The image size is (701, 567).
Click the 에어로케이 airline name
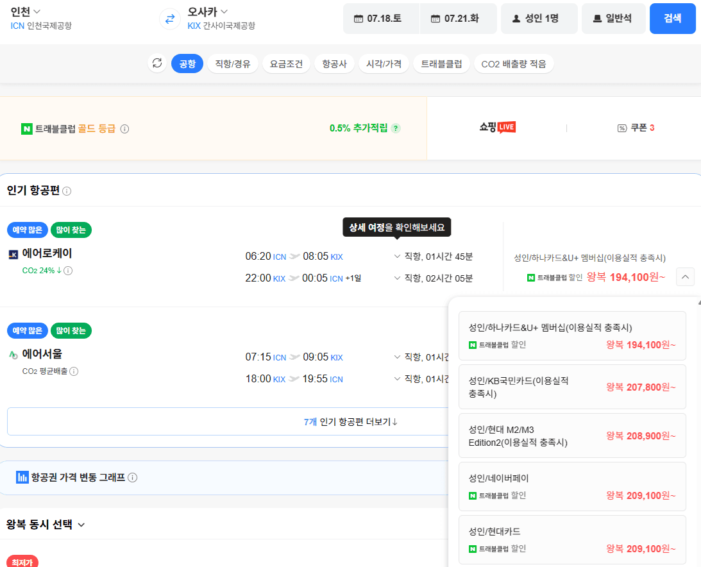(47, 253)
